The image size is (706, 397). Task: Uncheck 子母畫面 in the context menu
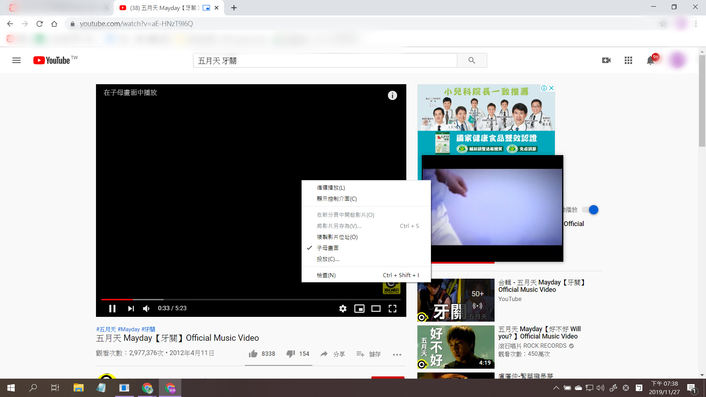366,248
